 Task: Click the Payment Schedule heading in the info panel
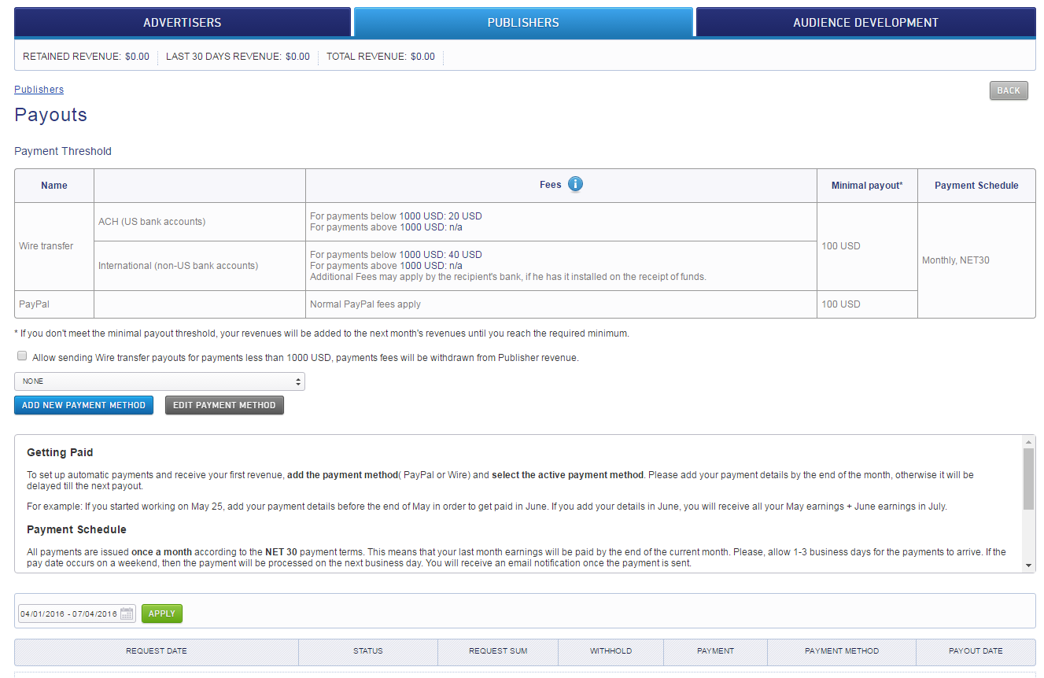pos(76,529)
